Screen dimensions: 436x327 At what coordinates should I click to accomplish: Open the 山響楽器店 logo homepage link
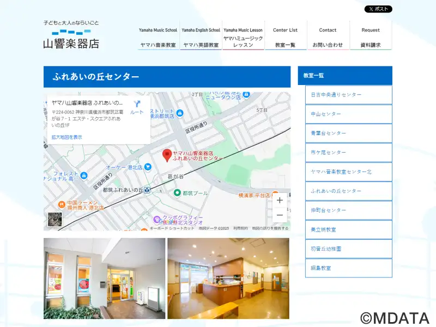71,34
